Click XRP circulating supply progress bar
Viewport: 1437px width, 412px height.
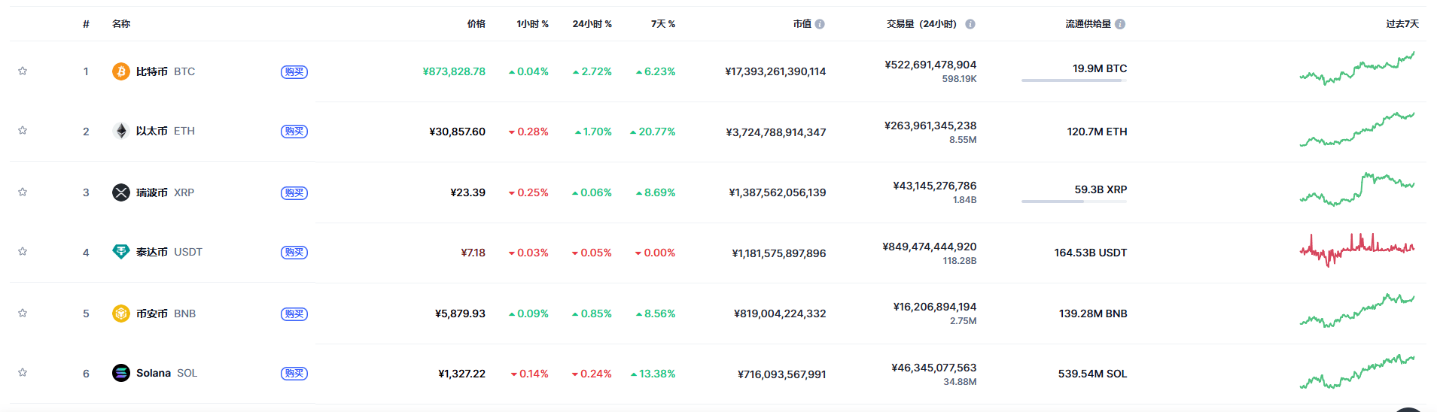pos(1074,201)
